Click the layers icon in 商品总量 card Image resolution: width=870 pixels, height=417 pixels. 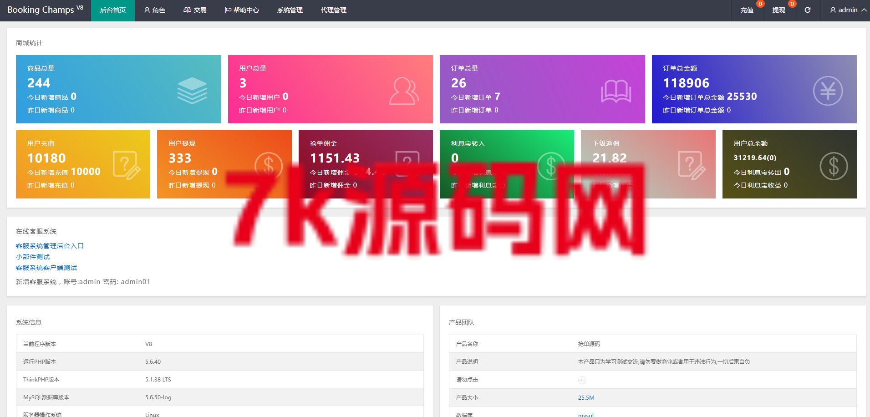click(x=192, y=90)
